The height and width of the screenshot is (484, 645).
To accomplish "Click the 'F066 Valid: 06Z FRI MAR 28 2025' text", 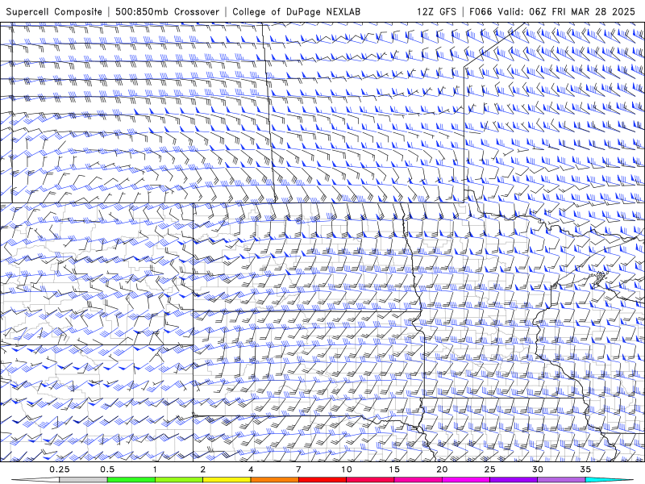I will 552,11.
